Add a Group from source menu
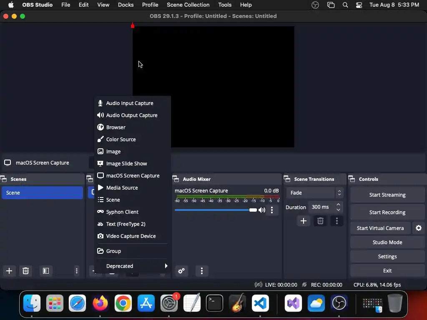 coord(132,251)
